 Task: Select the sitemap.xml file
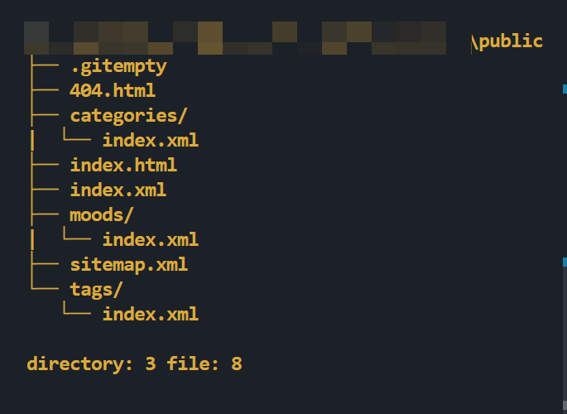pos(129,265)
